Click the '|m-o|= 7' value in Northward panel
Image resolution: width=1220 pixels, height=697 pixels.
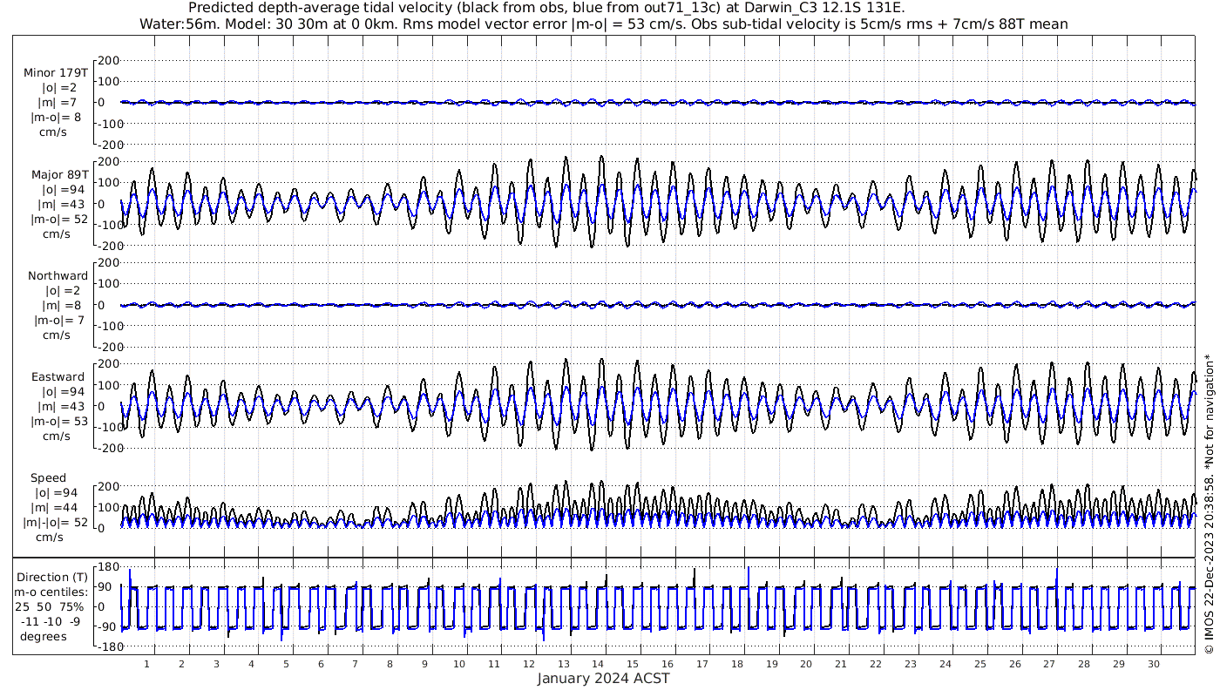coord(59,321)
